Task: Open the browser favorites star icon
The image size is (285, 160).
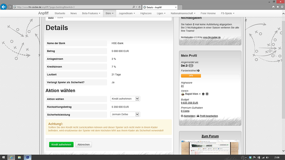Action: [x=278, y=7]
